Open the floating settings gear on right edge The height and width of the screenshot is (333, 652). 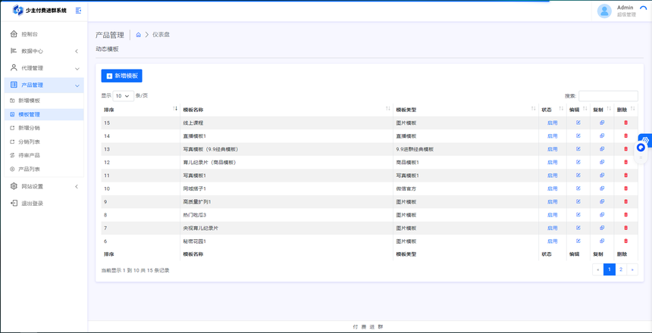[644, 140]
